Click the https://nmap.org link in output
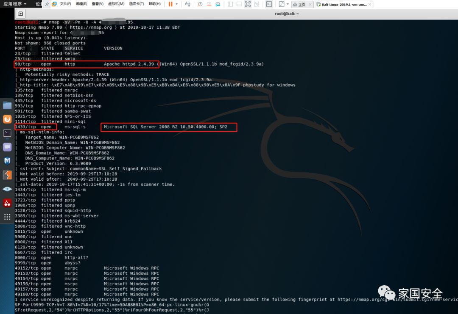Viewport: 458px width, 314px height. [x=91, y=27]
